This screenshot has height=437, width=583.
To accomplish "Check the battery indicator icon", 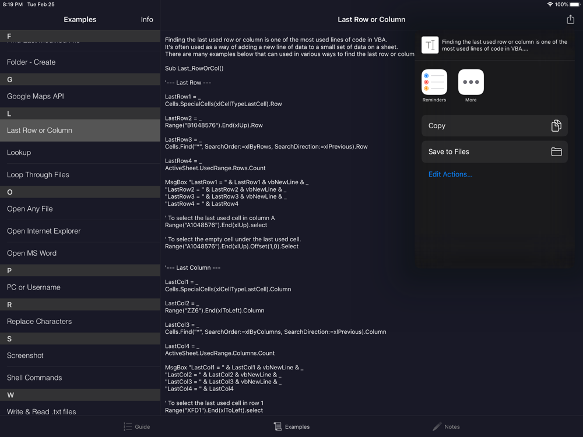I will pos(574,5).
